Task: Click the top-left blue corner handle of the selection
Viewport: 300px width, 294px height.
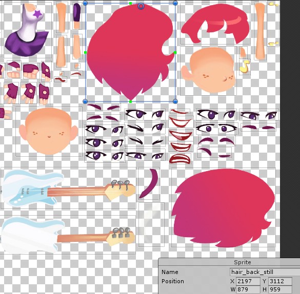Action: coord(85,3)
